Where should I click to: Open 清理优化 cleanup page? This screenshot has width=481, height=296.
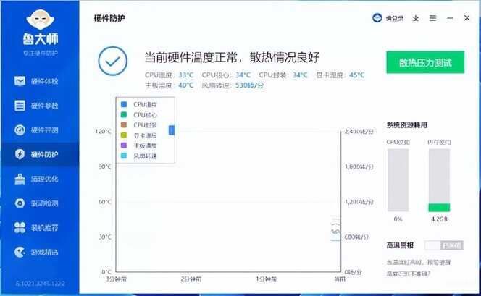pos(36,179)
